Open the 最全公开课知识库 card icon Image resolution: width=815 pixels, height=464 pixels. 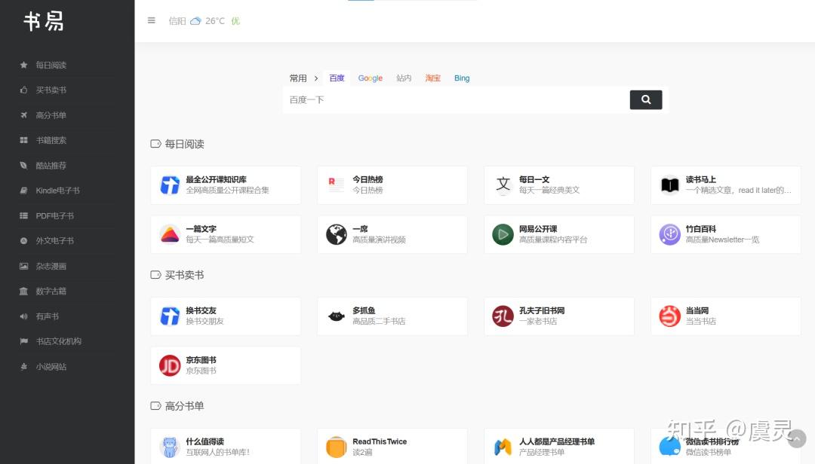coord(170,185)
